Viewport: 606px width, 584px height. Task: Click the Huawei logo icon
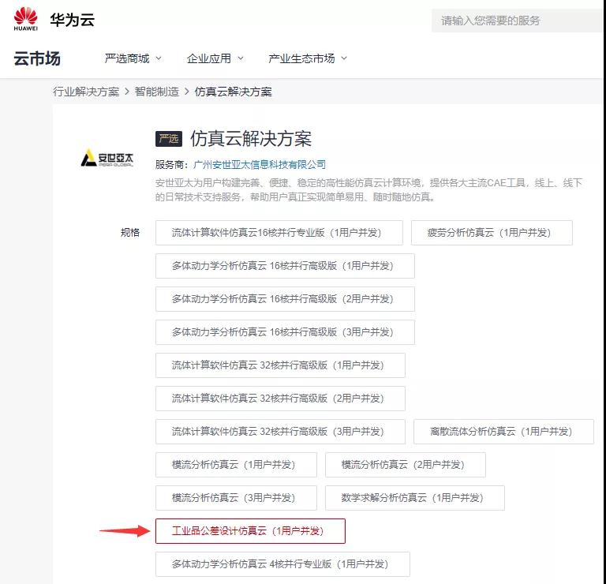pos(25,19)
